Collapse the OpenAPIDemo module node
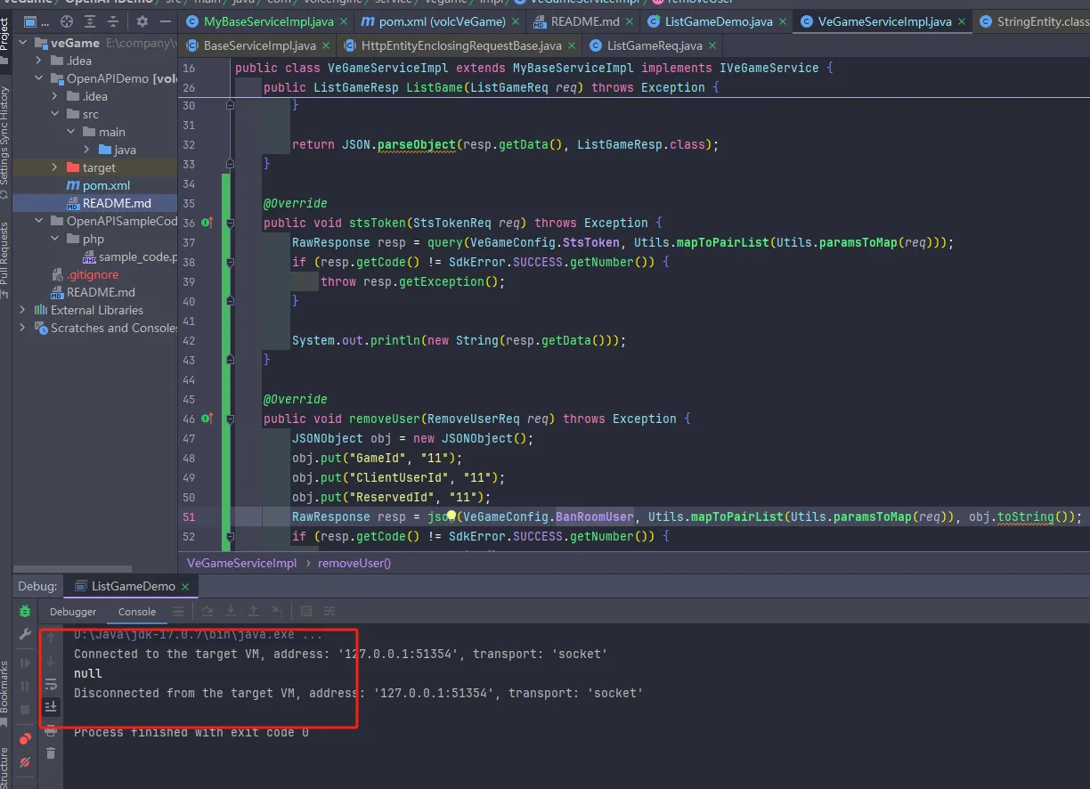The image size is (1090, 789). coord(39,78)
